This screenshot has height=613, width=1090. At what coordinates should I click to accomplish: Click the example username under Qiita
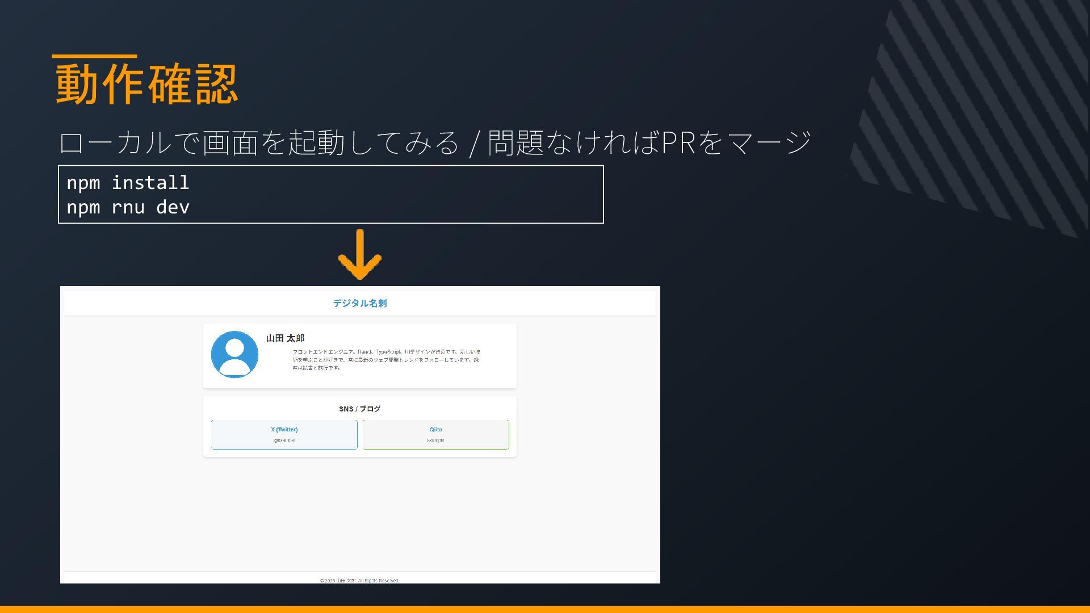[435, 440]
